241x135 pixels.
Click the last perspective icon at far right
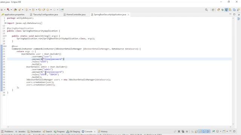click(238, 10)
